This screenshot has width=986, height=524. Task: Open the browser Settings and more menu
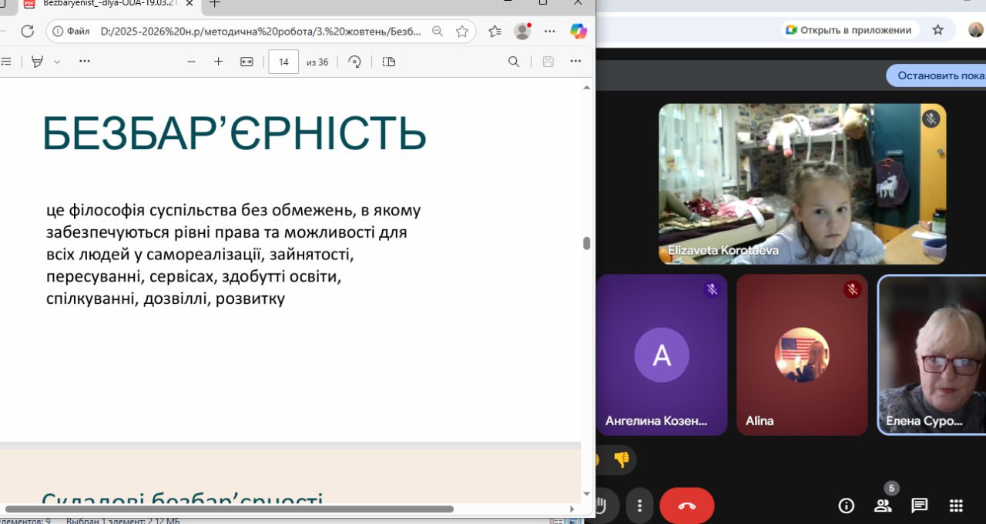(x=550, y=32)
